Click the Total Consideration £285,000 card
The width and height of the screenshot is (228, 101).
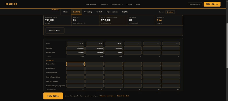[x=113, y=20]
